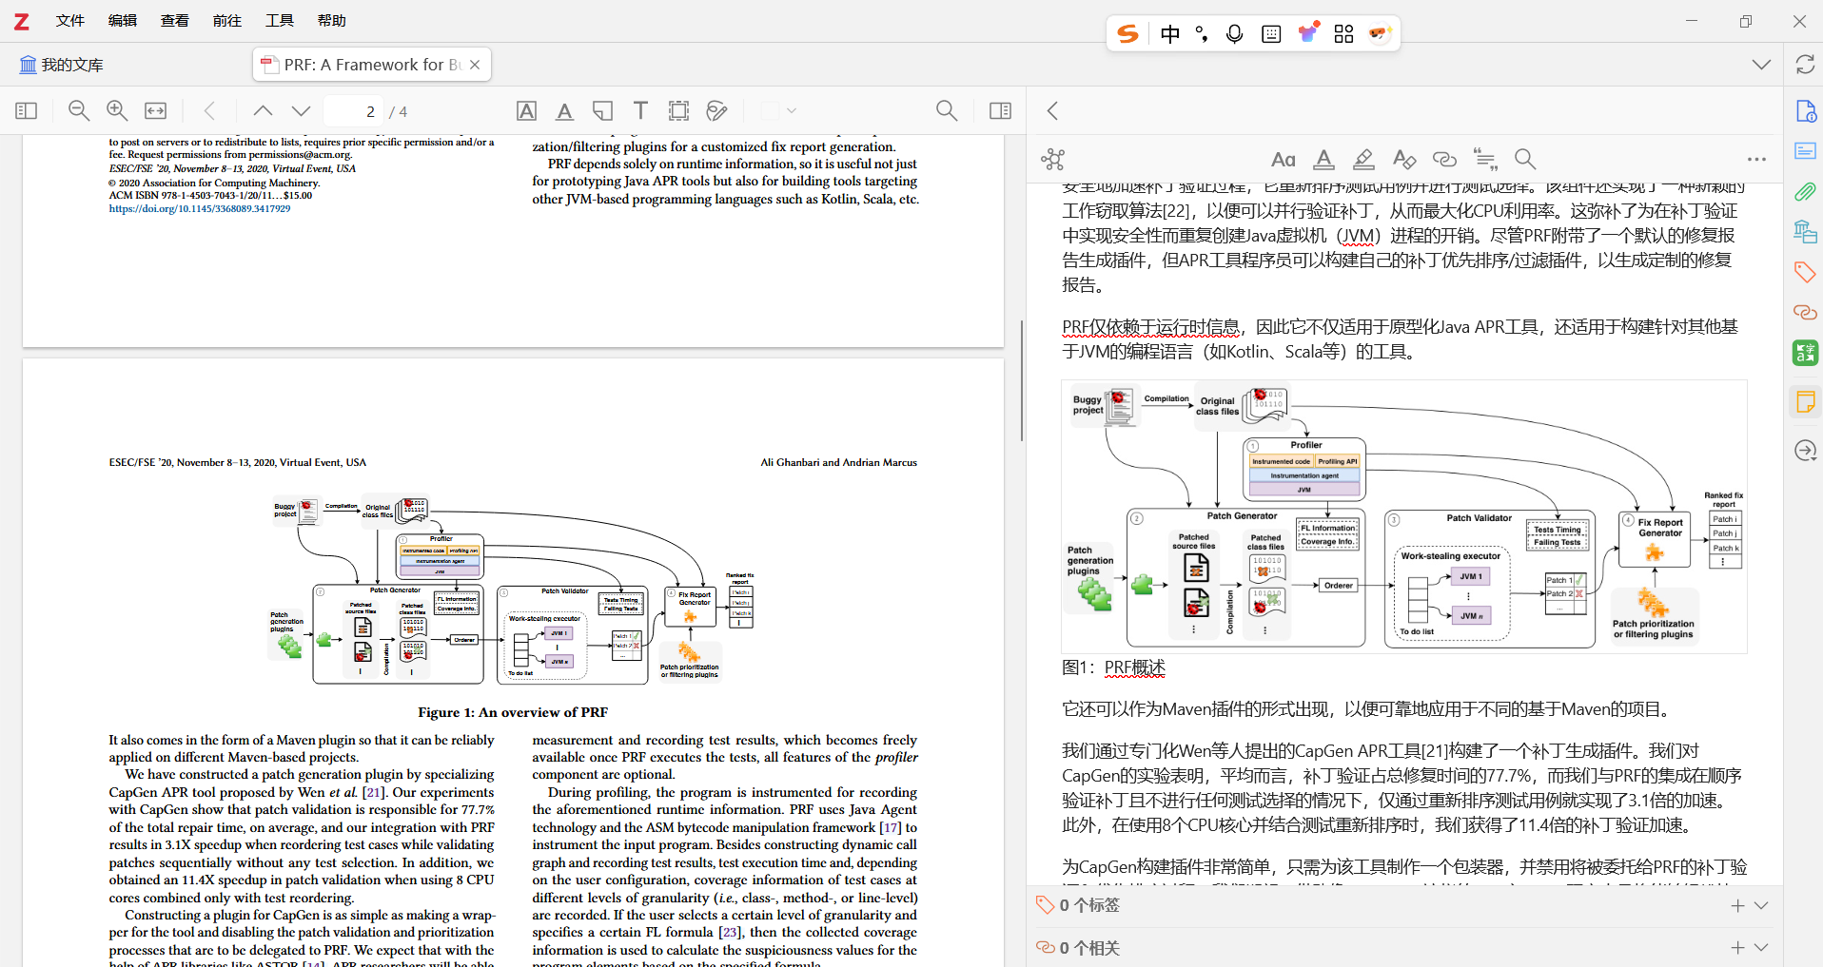The image size is (1823, 967).
Task: Open Sogou voice input
Action: click(1234, 34)
